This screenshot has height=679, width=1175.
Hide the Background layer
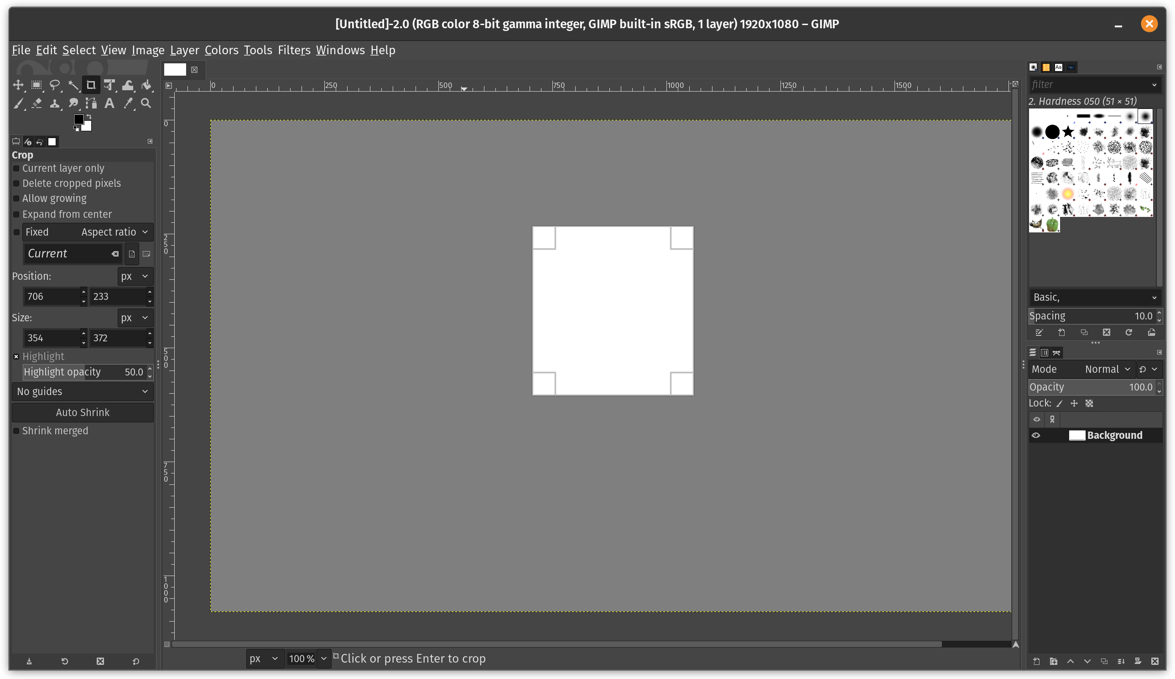click(x=1036, y=435)
